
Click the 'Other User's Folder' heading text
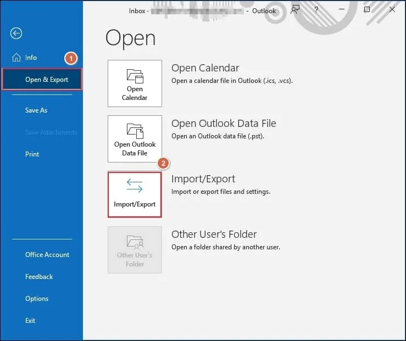pos(214,234)
